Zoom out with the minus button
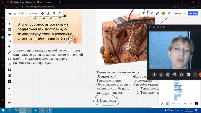The width and height of the screenshot is (201, 113). [179, 104]
